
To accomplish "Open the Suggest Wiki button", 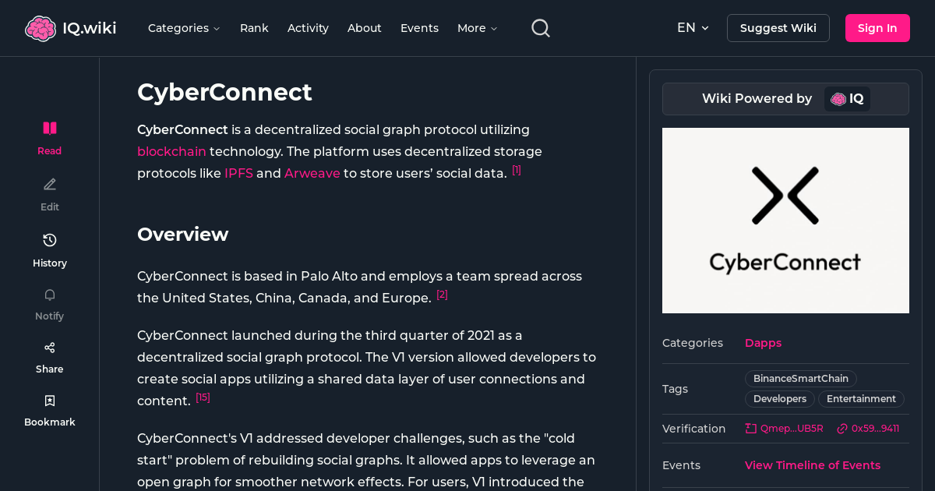I will 778,27.
